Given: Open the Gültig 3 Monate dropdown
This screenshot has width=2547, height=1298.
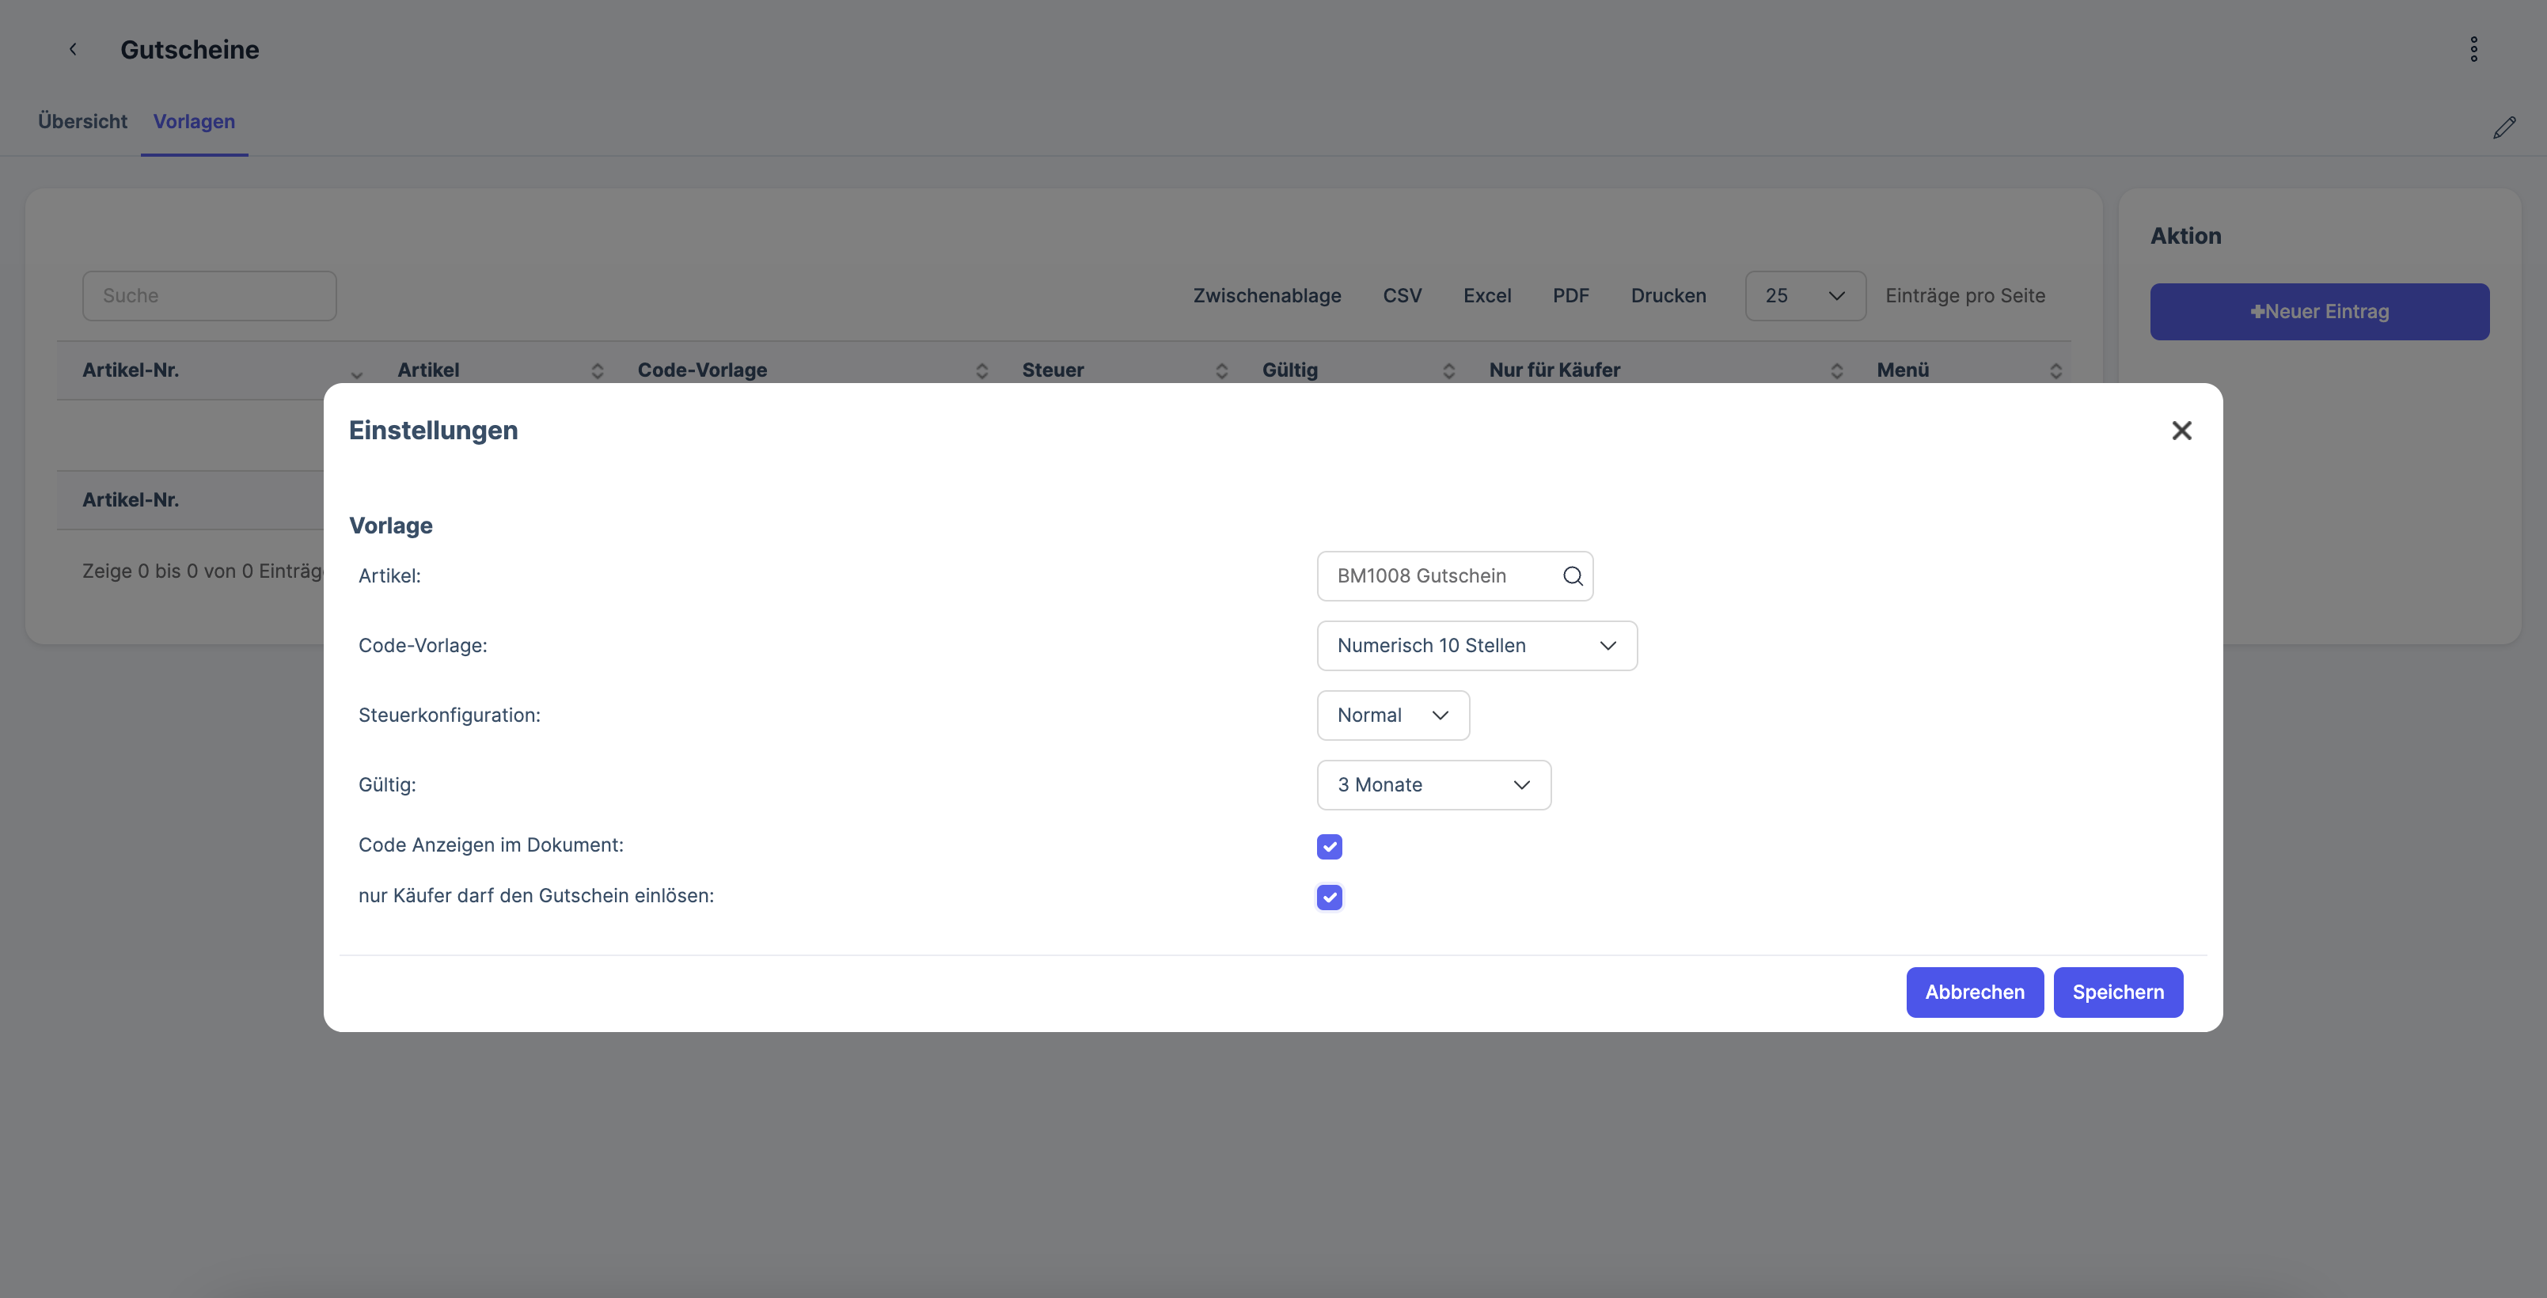Looking at the screenshot, I should coord(1433,785).
